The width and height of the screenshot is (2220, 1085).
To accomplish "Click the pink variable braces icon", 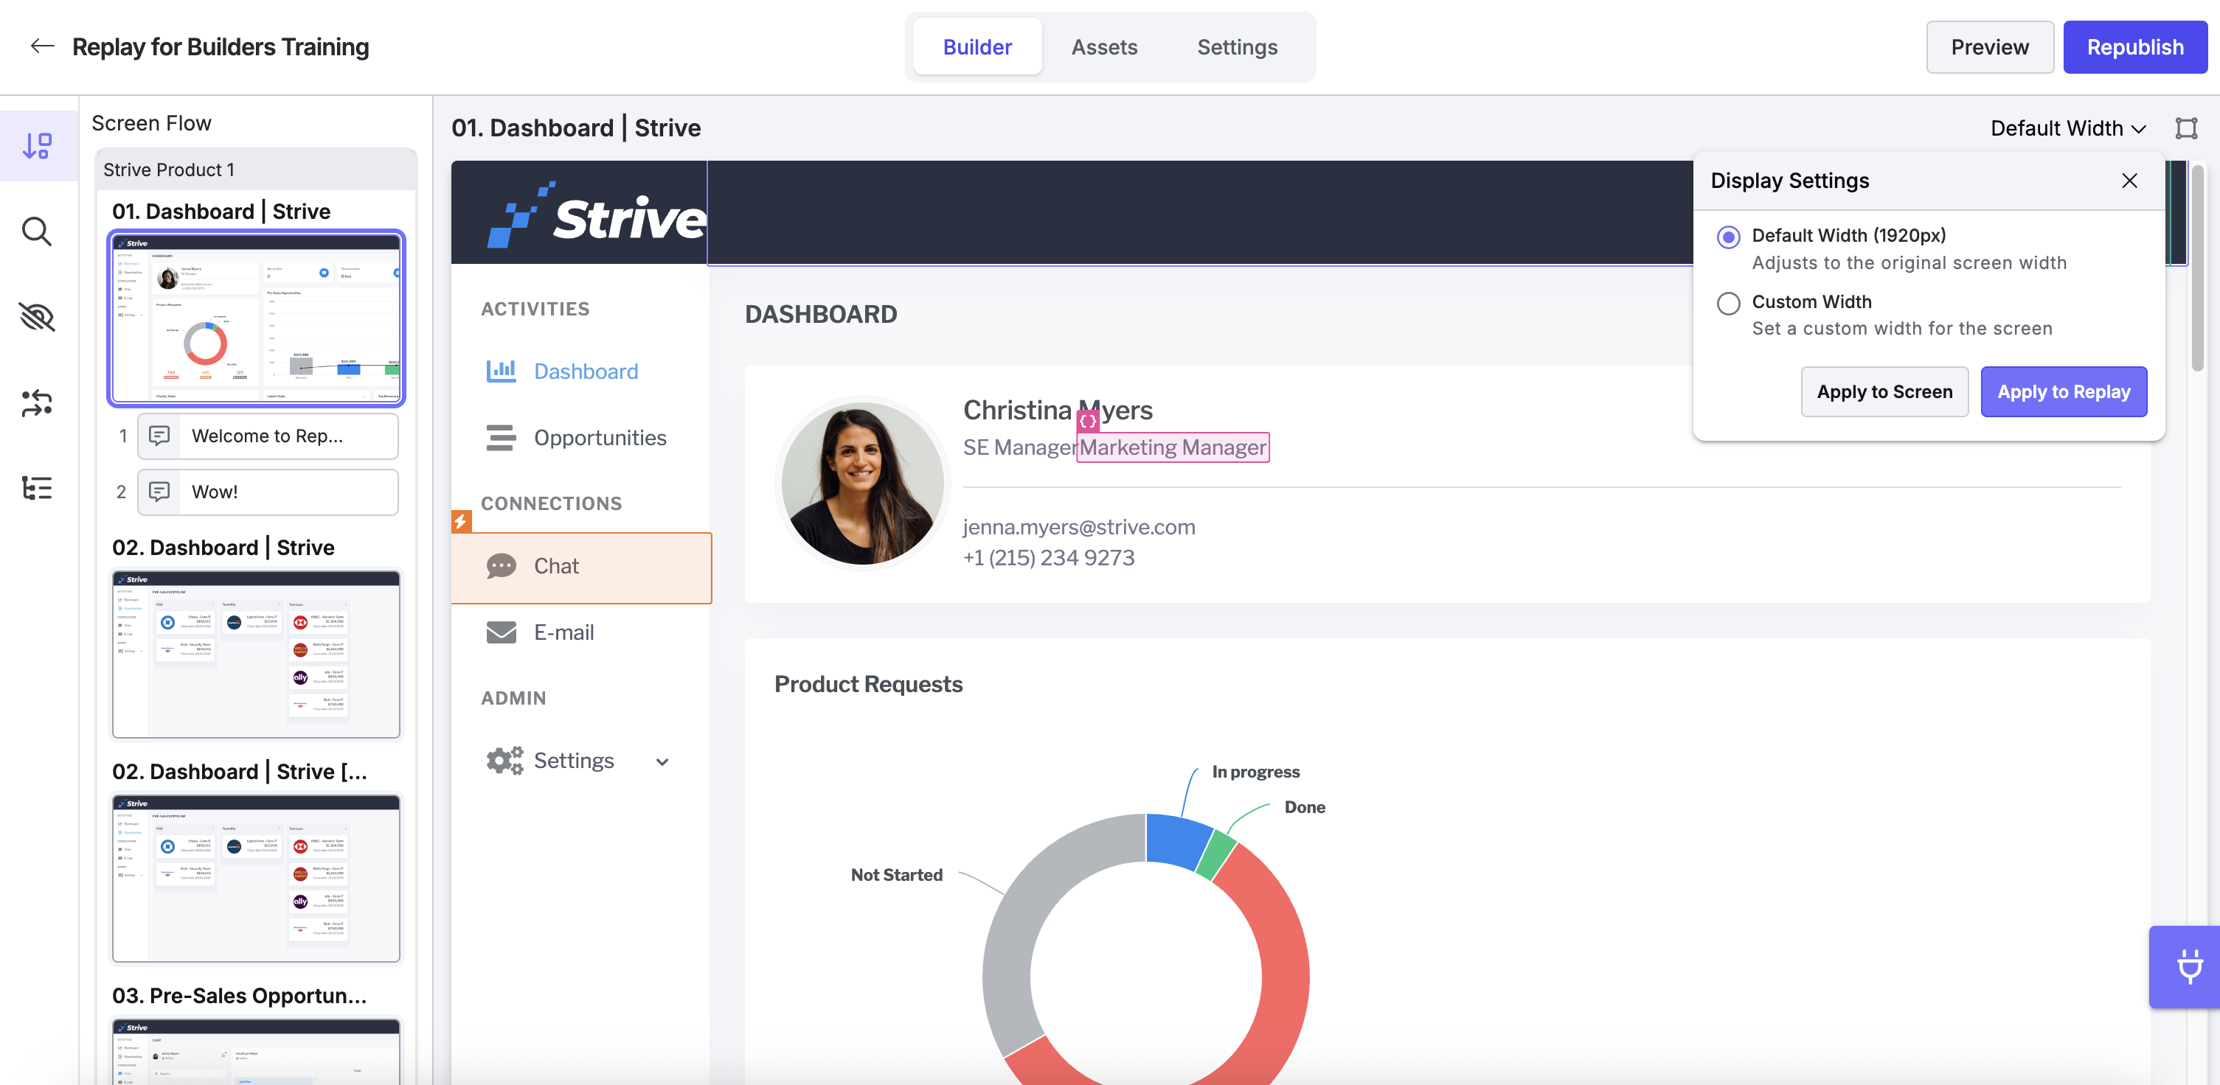I will coord(1088,421).
